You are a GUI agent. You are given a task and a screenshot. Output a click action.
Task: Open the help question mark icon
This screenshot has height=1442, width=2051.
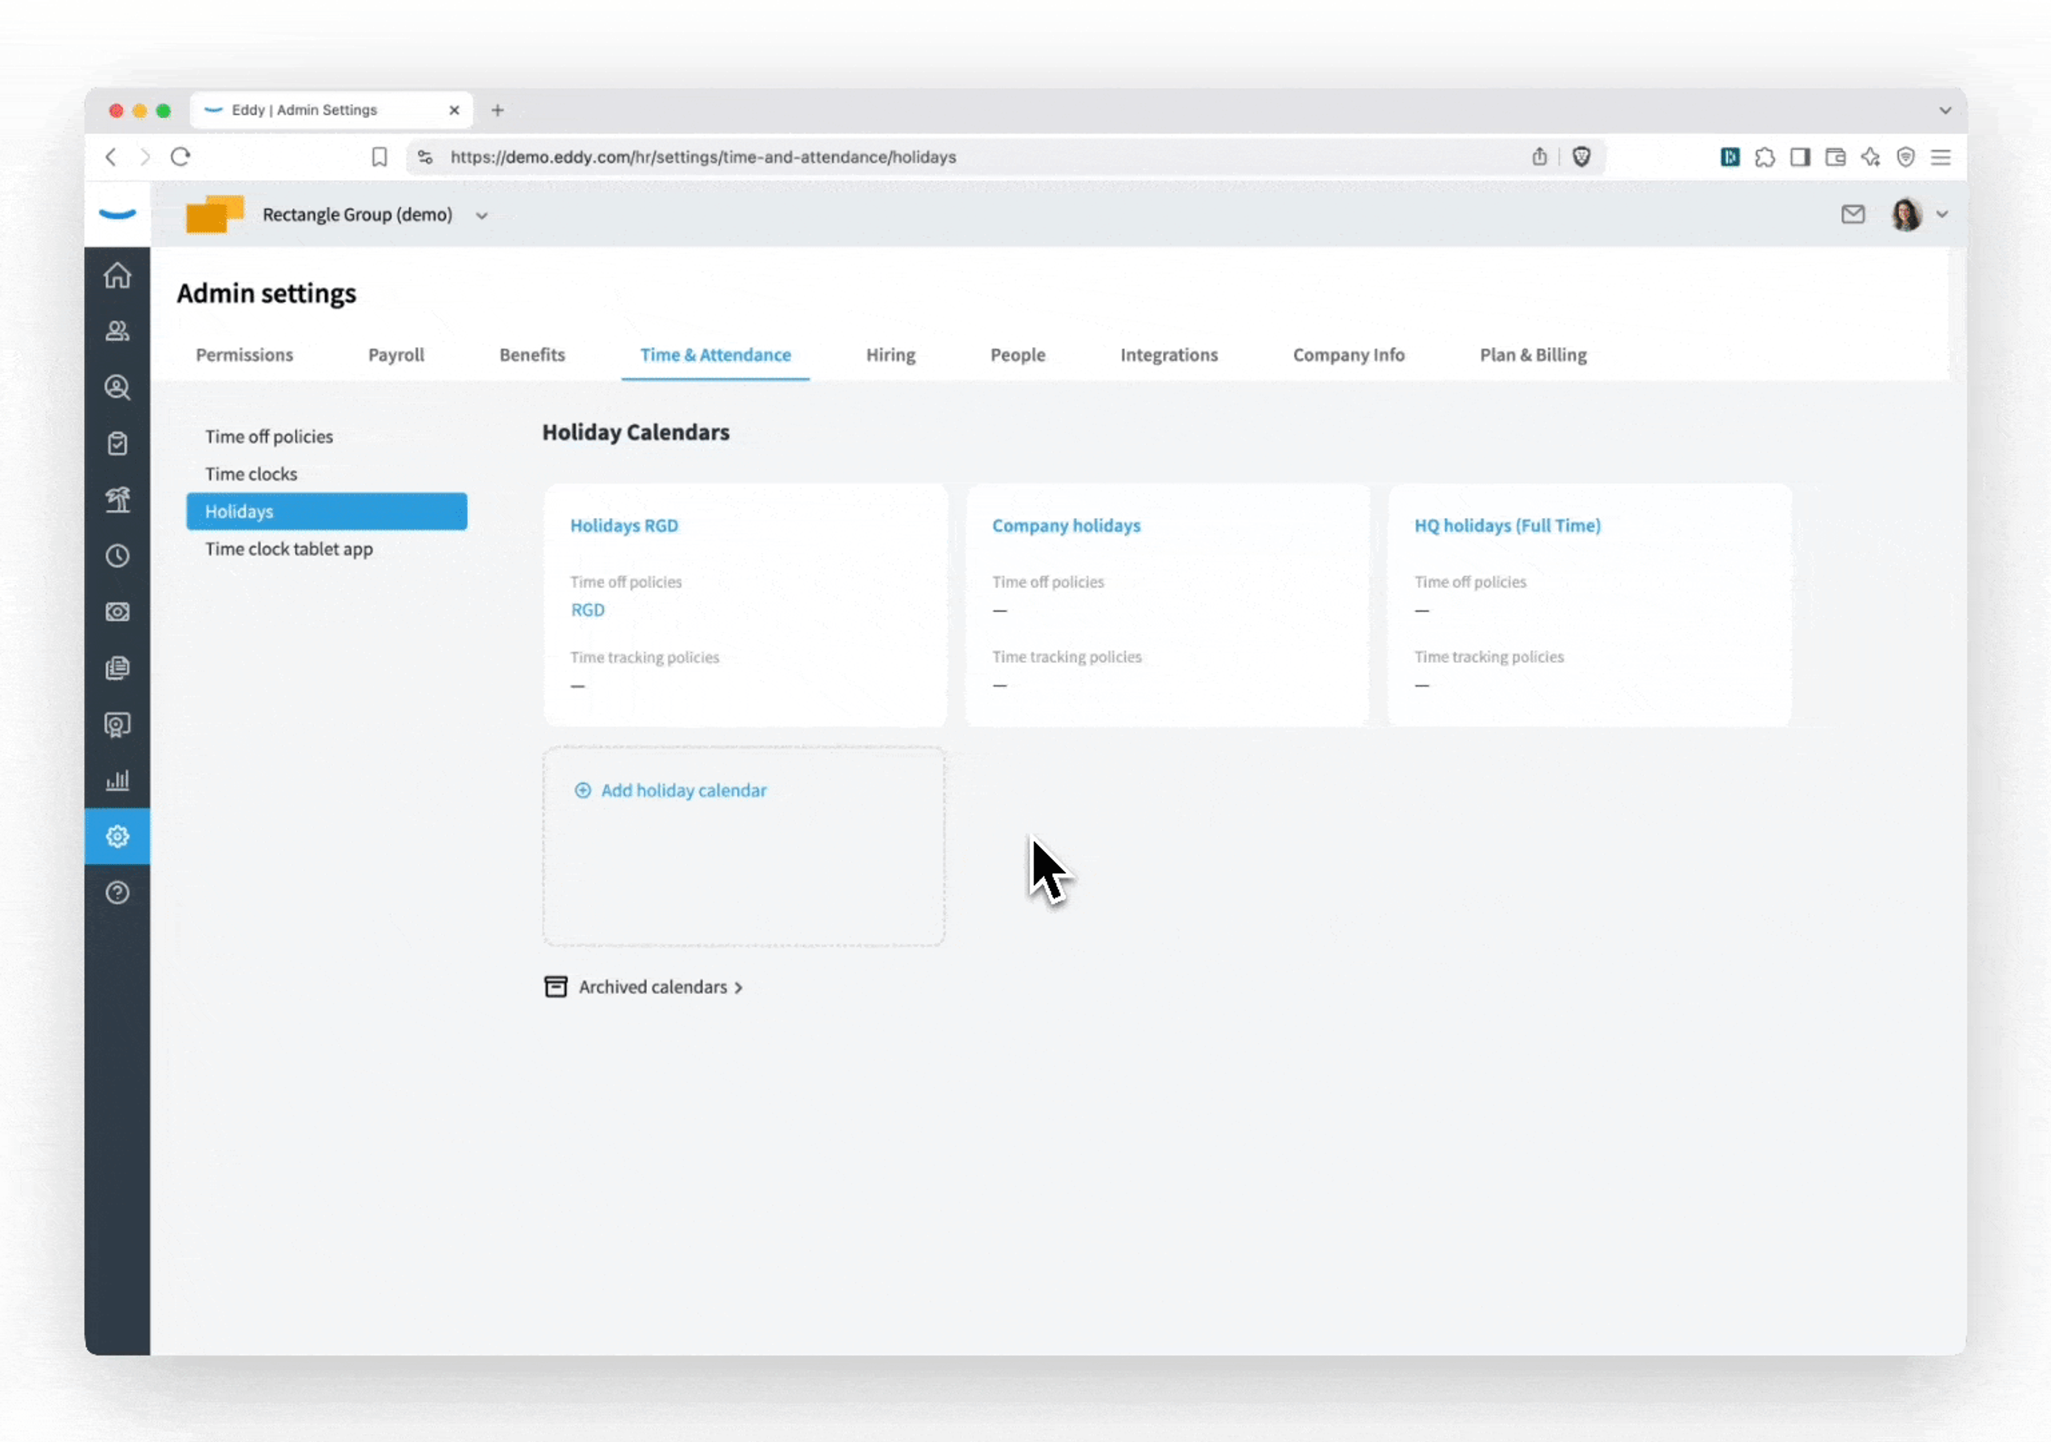(117, 892)
